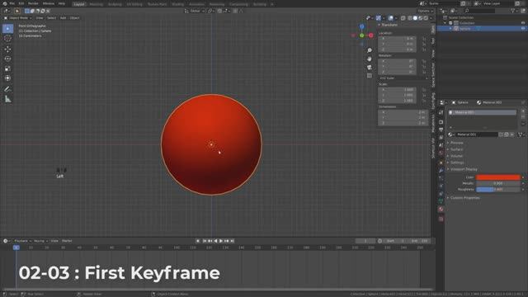Image resolution: width=528 pixels, height=297 pixels.
Task: Toggle the camera view icon
Action: (370, 68)
